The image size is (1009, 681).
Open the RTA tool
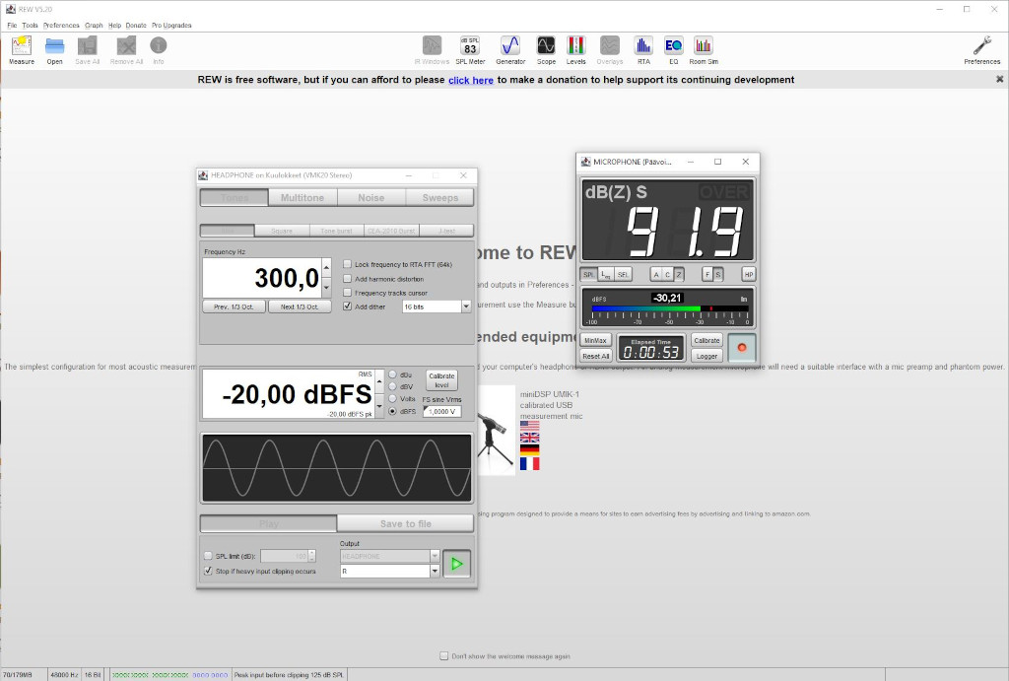(643, 50)
